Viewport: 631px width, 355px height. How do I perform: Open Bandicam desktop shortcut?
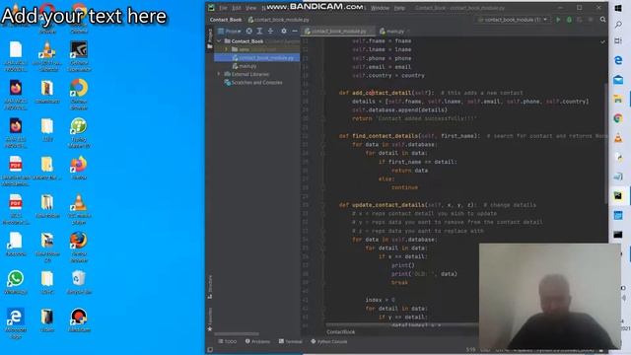click(79, 320)
